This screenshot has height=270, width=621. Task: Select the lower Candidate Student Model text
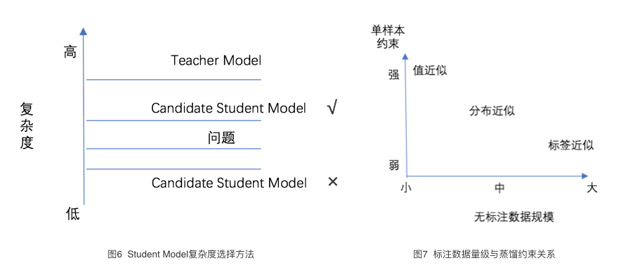[x=229, y=182]
